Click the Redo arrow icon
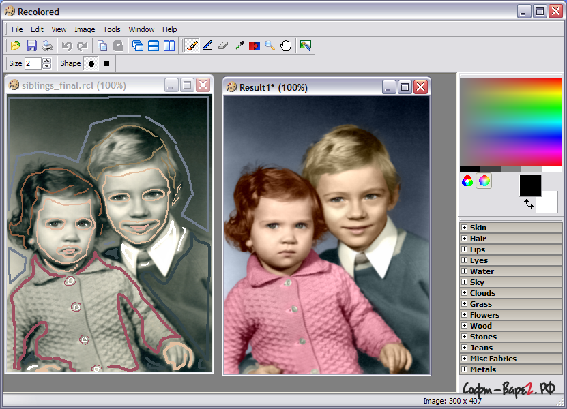 [x=83, y=46]
